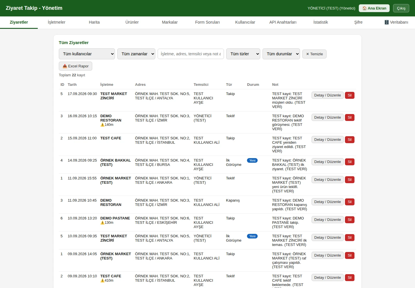The image size is (415, 288).
Task: Select the Ziyaretler tab
Action: tap(19, 22)
